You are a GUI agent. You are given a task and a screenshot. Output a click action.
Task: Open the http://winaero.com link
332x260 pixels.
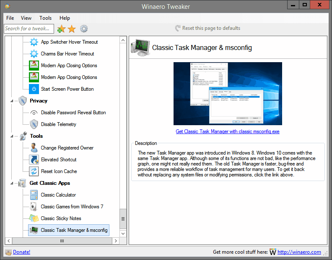[x=299, y=252]
